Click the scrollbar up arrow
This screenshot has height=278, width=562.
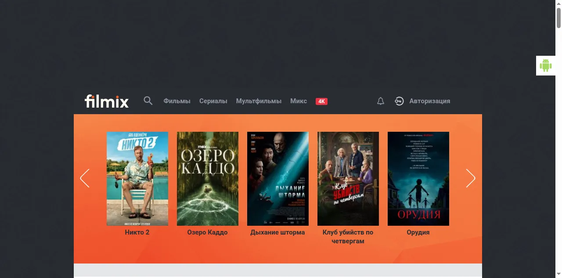pyautogui.click(x=558, y=4)
